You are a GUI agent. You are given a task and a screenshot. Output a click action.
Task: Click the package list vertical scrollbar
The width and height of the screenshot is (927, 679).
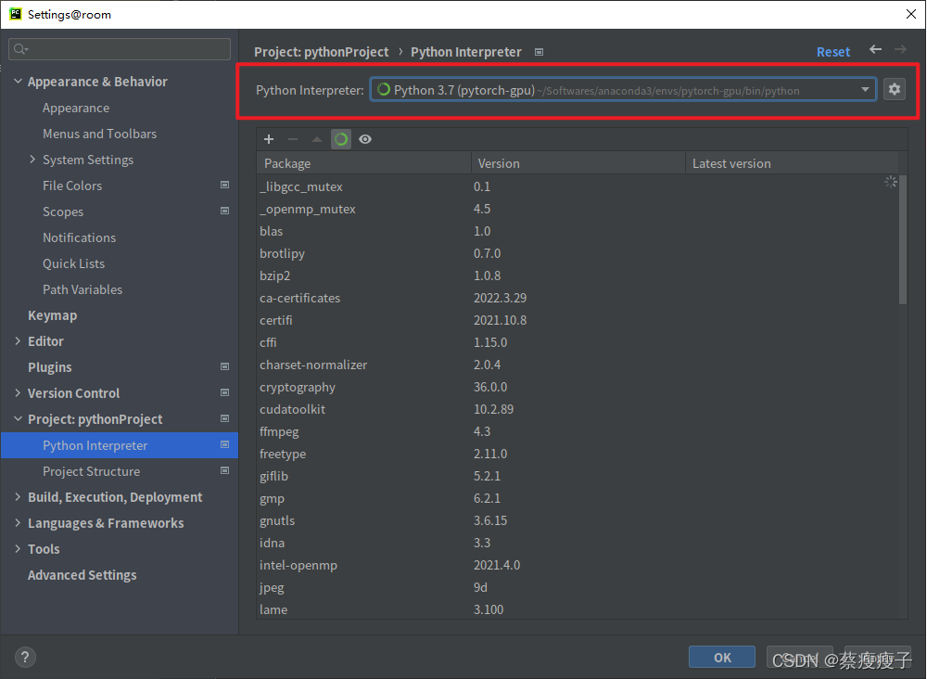902,239
